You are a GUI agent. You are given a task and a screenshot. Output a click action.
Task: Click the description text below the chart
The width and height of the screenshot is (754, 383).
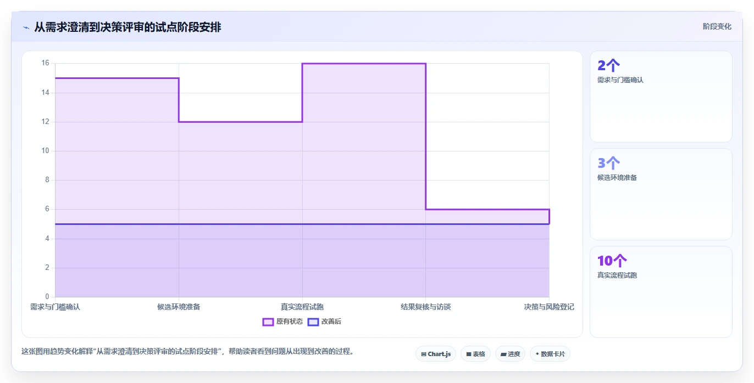(x=187, y=351)
